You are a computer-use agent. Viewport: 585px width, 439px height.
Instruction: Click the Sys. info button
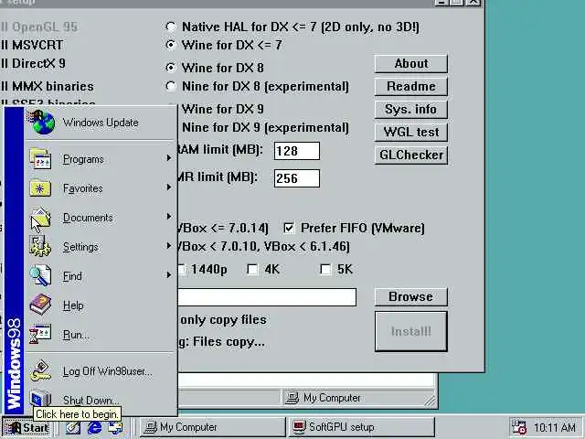(x=410, y=109)
